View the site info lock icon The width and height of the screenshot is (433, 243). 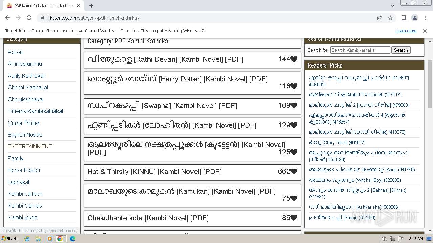click(x=42, y=18)
